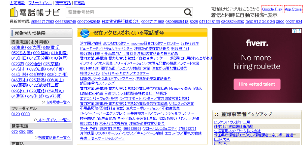Open area code 027(前橋)
Viewport: 308px width, 145px height.
coord(53,96)
